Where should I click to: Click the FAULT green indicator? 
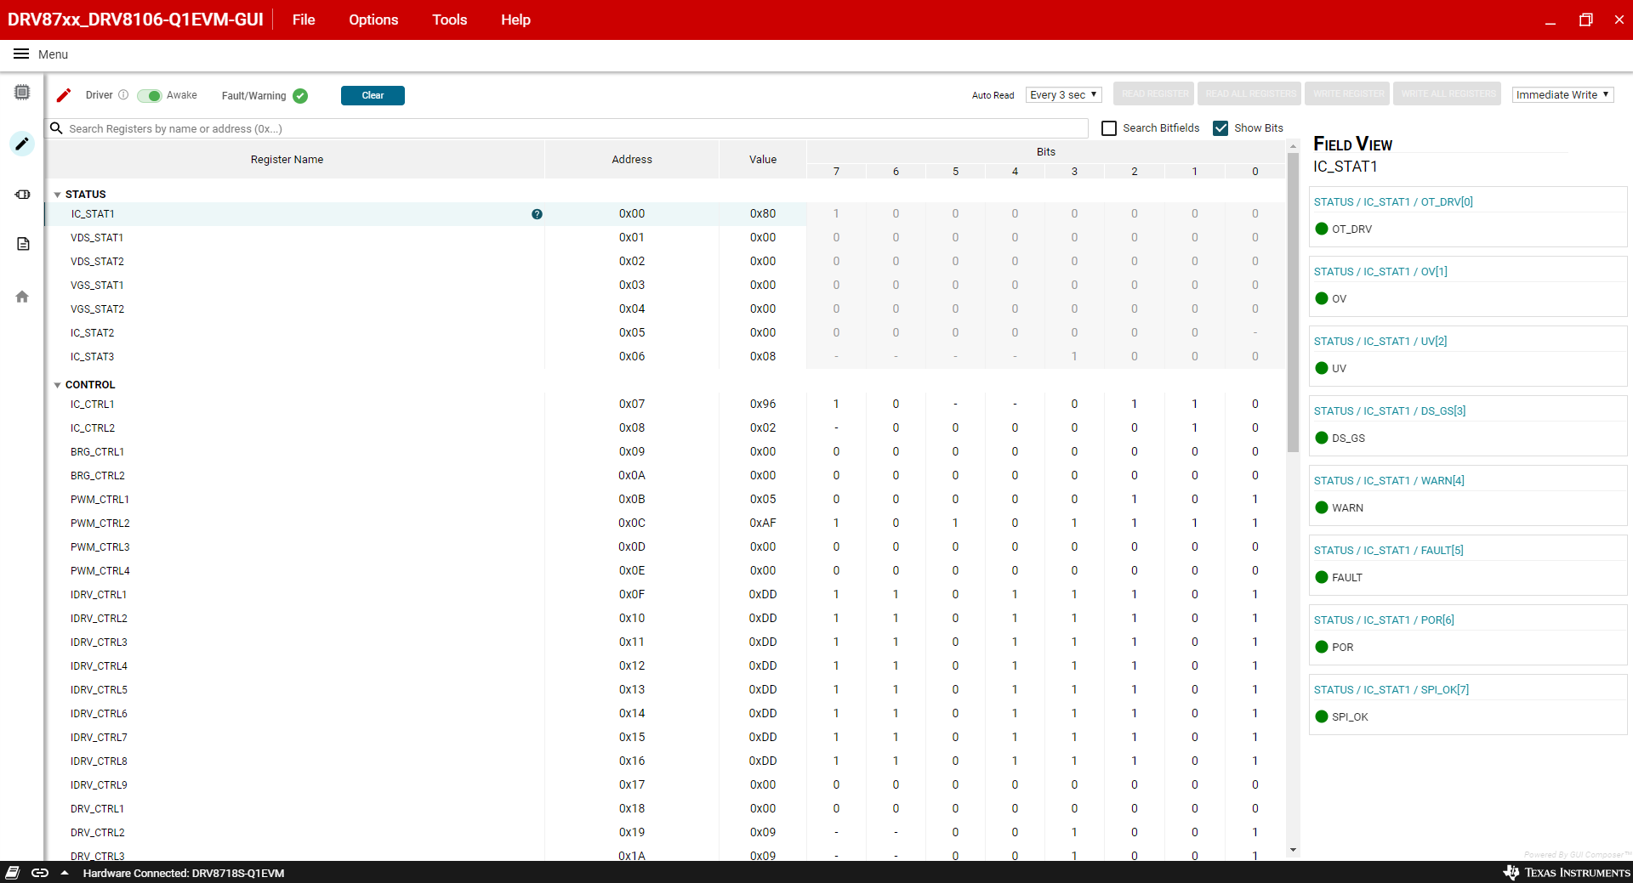tap(1322, 577)
